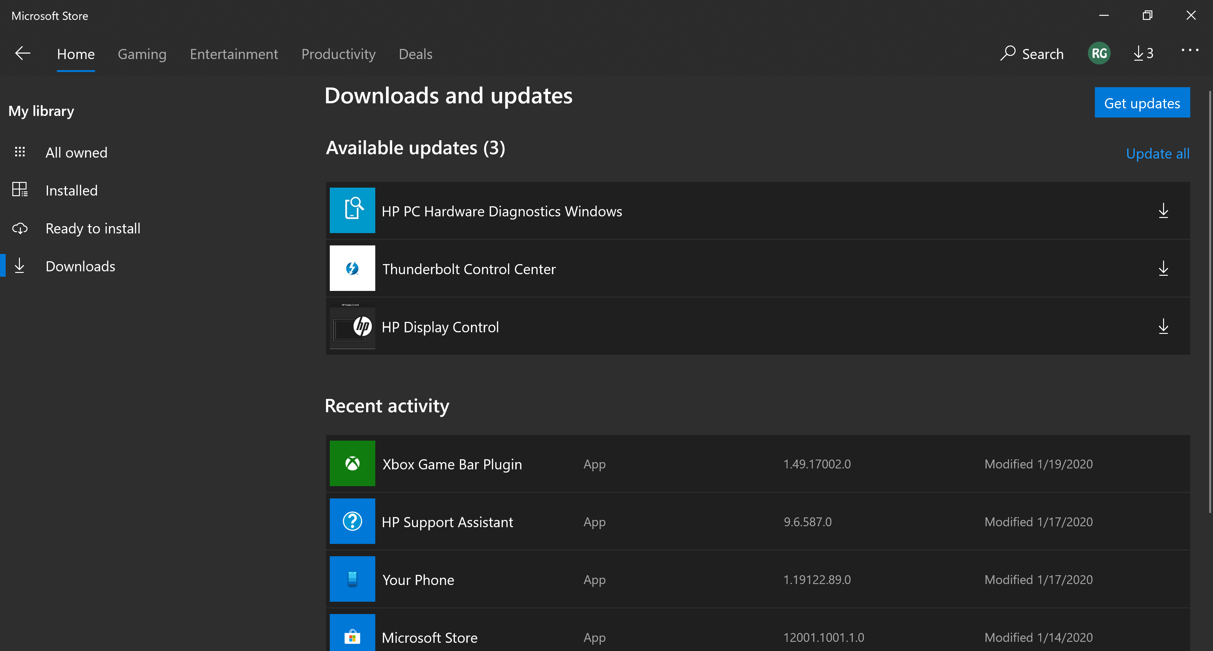Click Xbox Game Bar Plugin icon
The image size is (1213, 651).
click(x=352, y=464)
